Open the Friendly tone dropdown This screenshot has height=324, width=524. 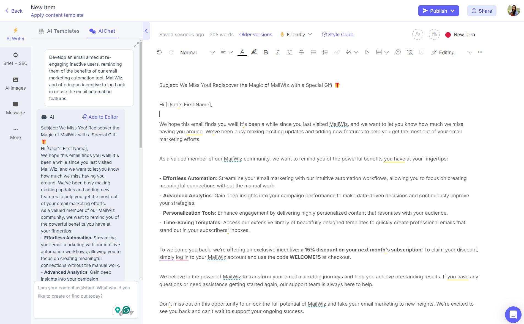296,35
